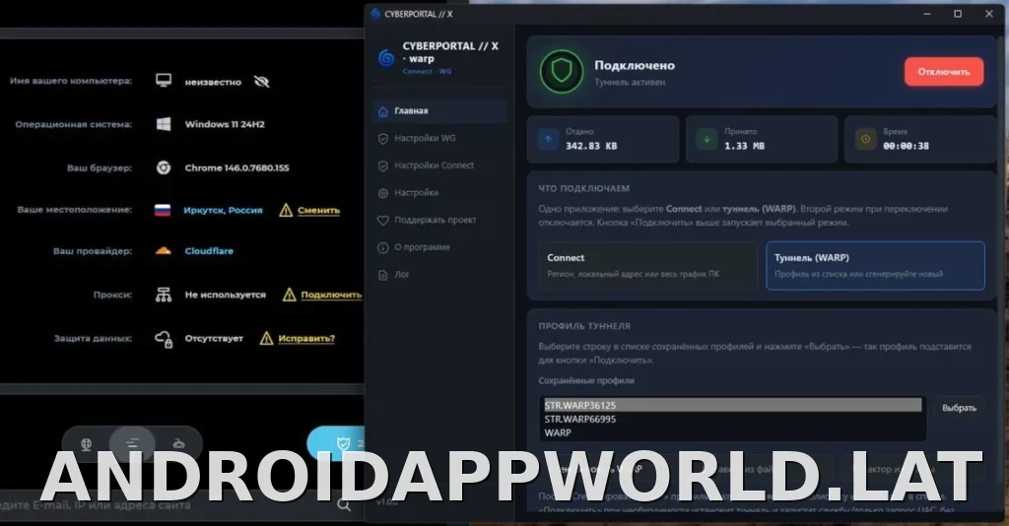Screen dimensions: 1009x526
Task: Click the Принято 1.33 MB stat card
Action: point(762,139)
